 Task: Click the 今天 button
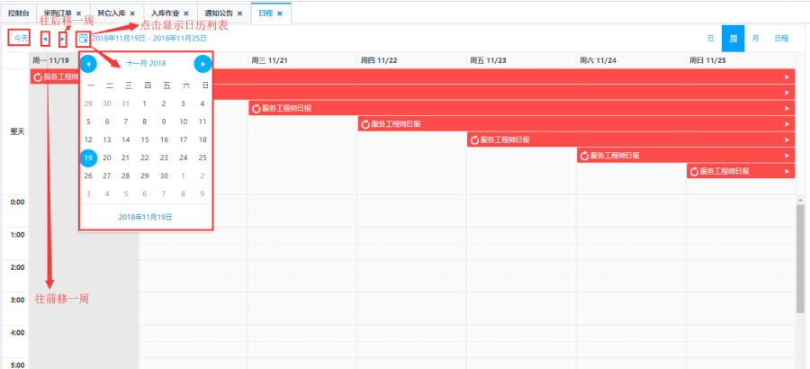coord(20,38)
